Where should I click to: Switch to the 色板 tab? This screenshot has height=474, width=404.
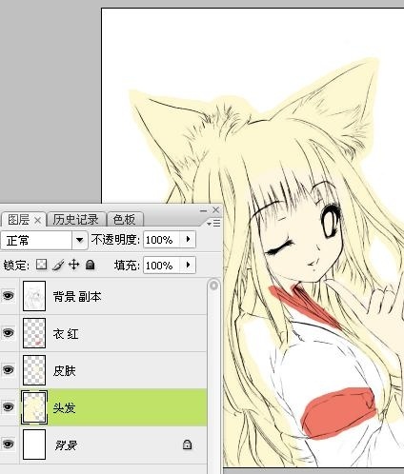tap(125, 220)
